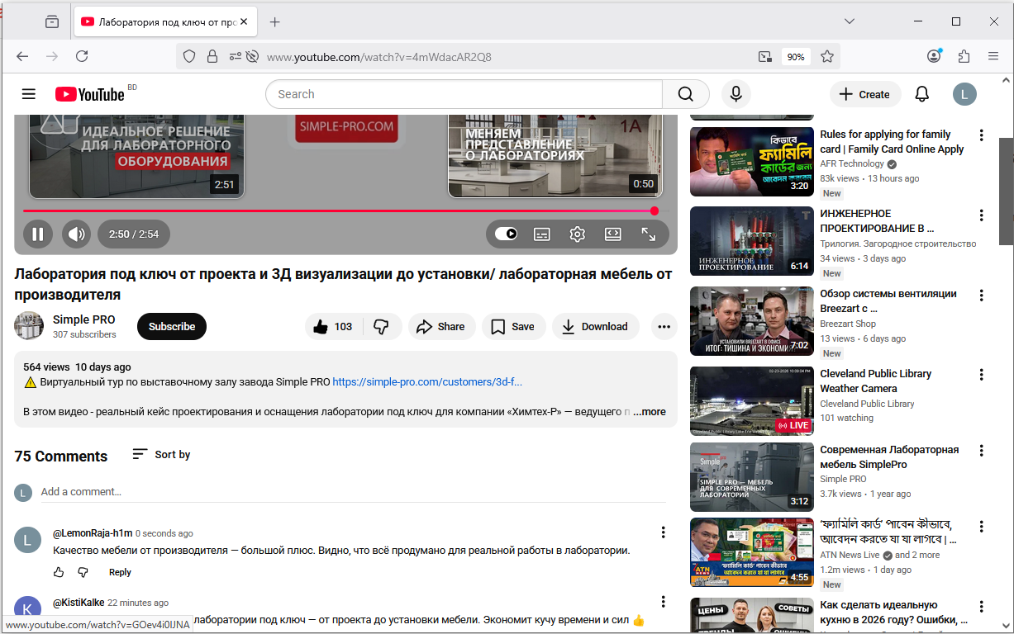Like the video with 103 likes

click(333, 327)
